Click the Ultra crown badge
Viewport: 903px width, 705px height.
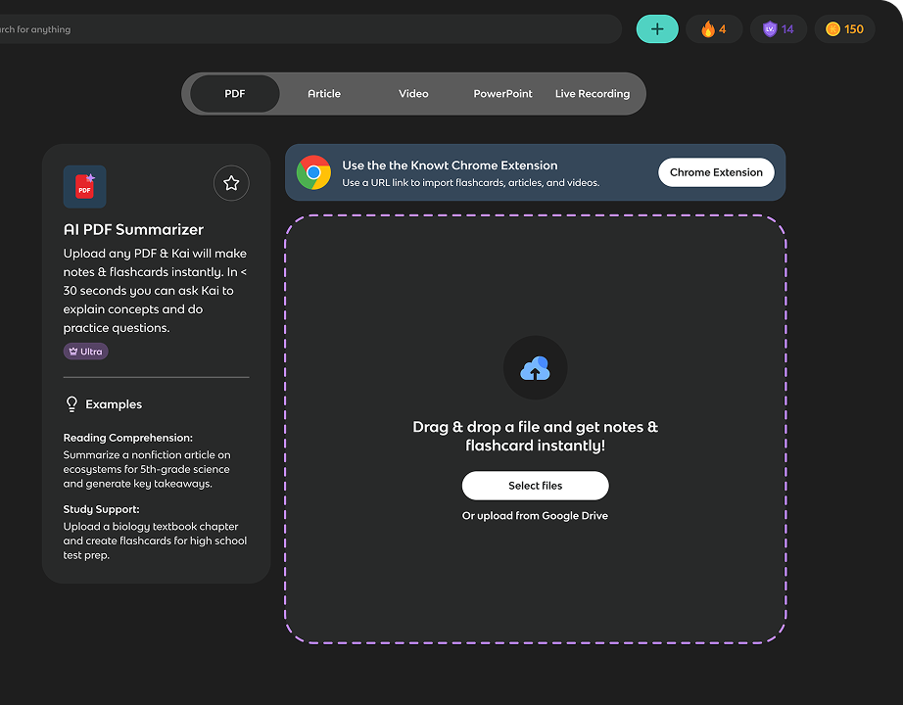pos(86,352)
